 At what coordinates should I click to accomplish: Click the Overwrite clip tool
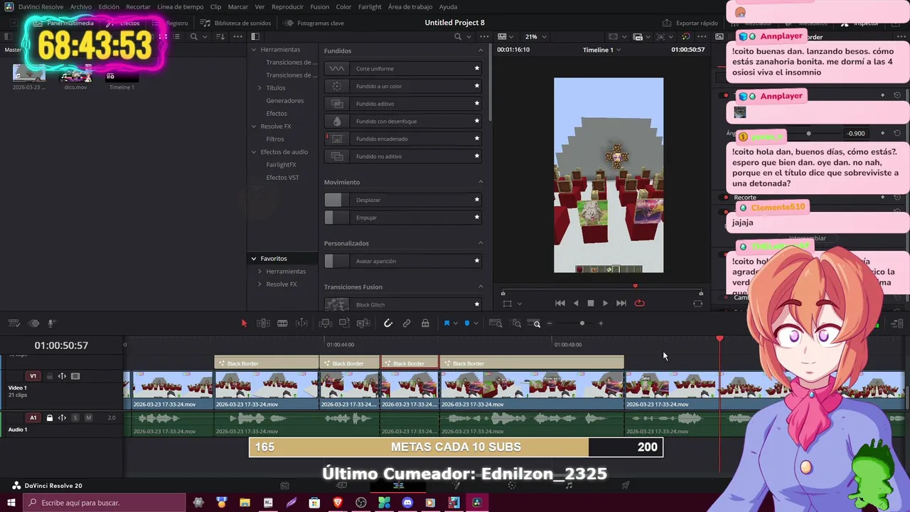[x=344, y=324]
